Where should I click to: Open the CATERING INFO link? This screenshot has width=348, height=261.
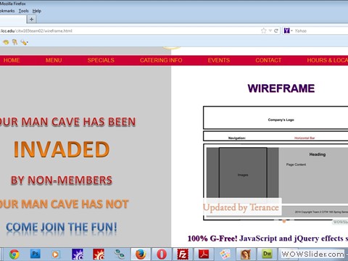(x=161, y=60)
